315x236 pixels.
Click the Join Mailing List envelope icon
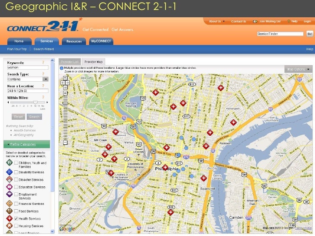pyautogui.click(x=255, y=21)
